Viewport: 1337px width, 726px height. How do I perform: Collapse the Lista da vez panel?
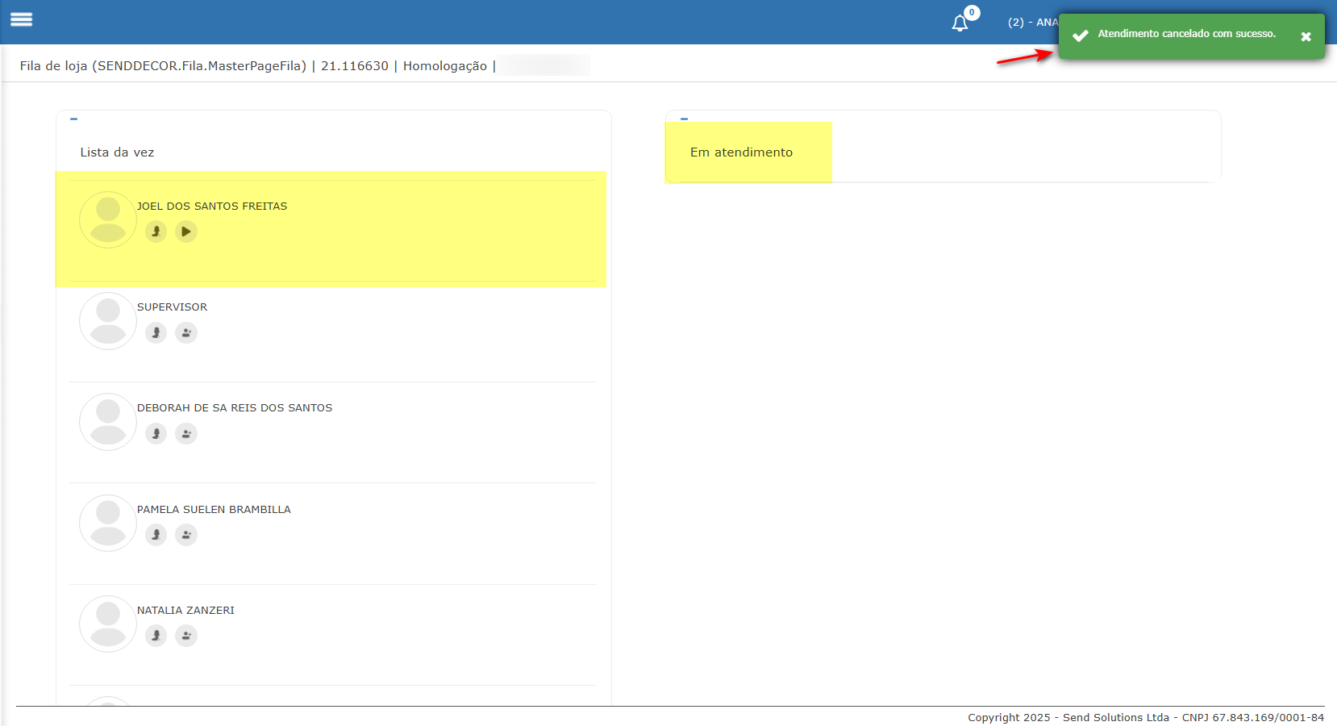[73, 119]
